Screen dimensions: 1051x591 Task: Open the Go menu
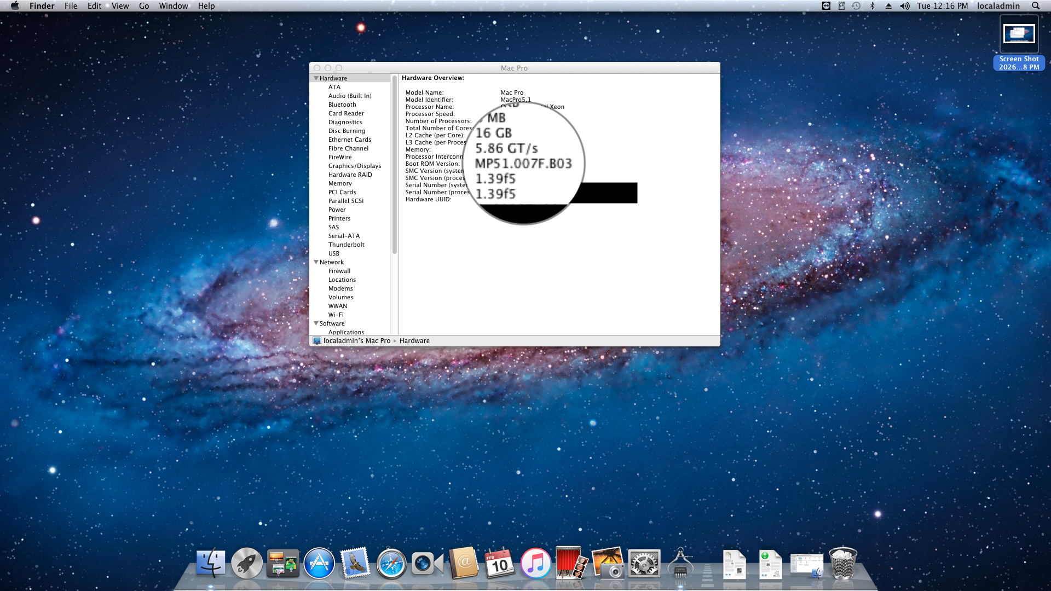(144, 6)
